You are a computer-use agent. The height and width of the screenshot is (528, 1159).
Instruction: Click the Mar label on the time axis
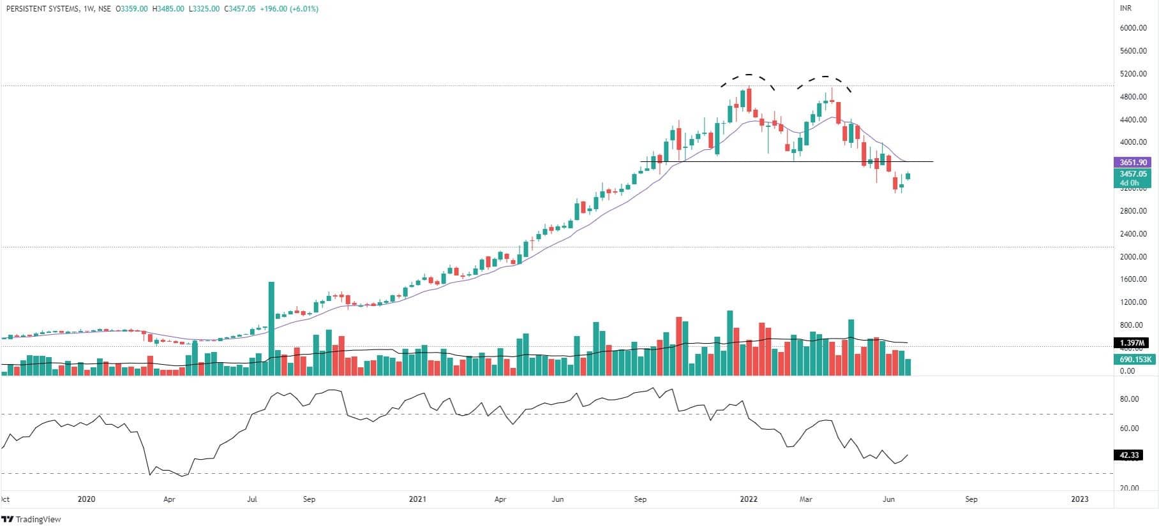[x=806, y=499]
